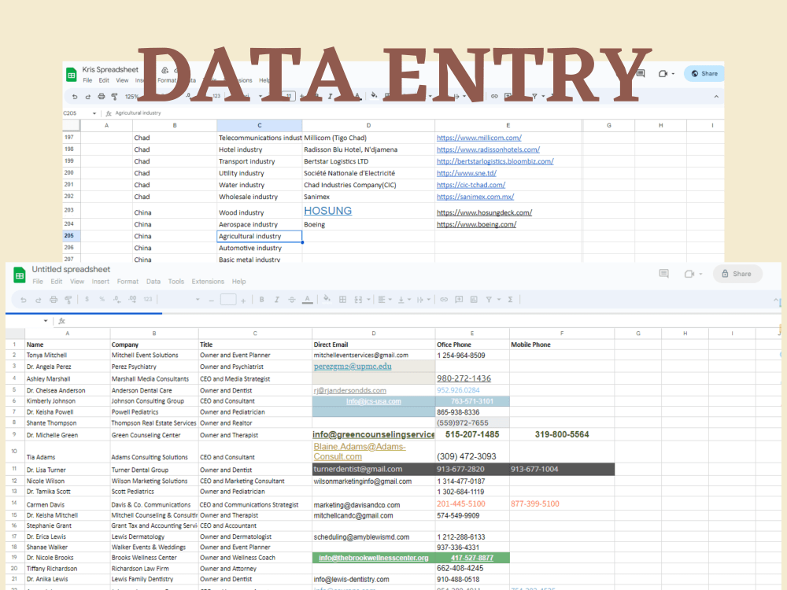787x590 pixels.
Task: Click Meet camera icon in Untitled spreadsheet
Action: [689, 274]
